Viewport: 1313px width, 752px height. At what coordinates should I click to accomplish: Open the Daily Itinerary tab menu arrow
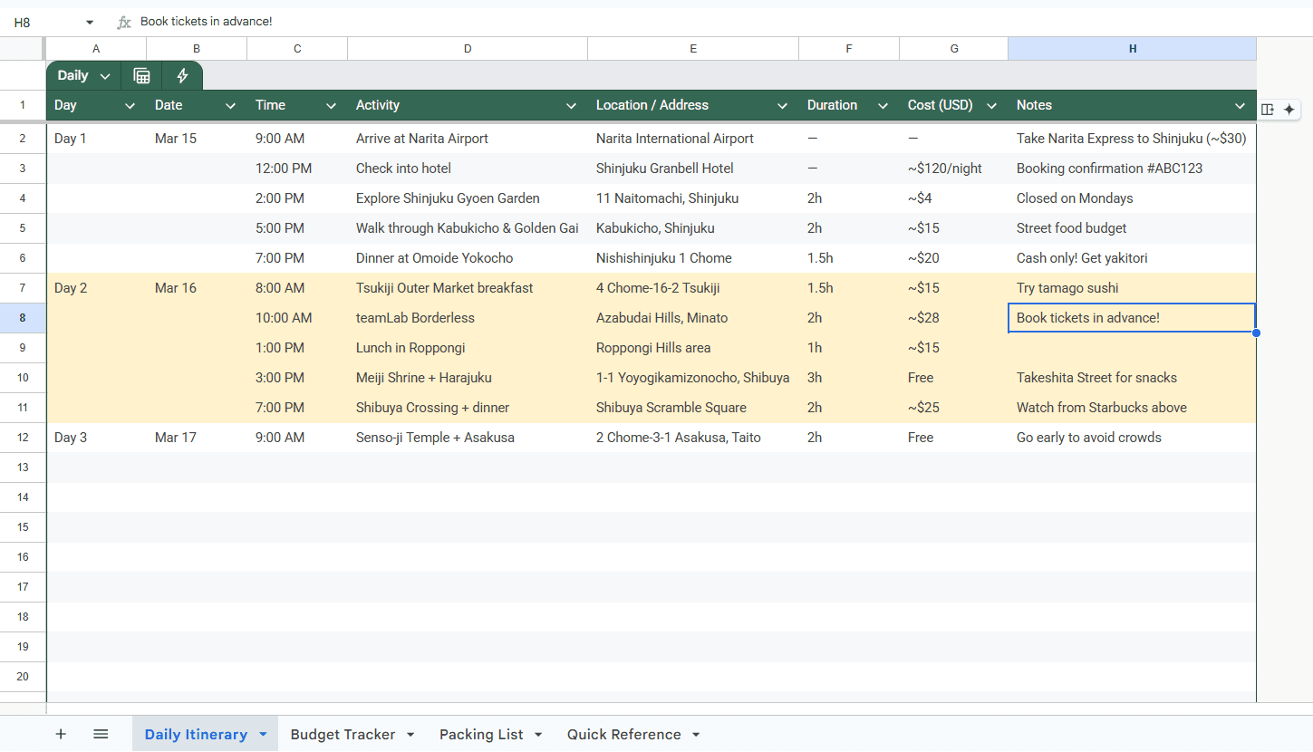click(x=263, y=734)
